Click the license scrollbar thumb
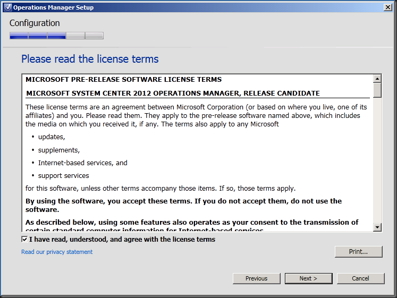The image size is (397, 298). pyautogui.click(x=377, y=90)
